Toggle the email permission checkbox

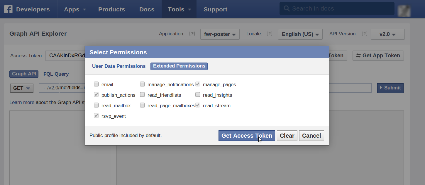96,84
